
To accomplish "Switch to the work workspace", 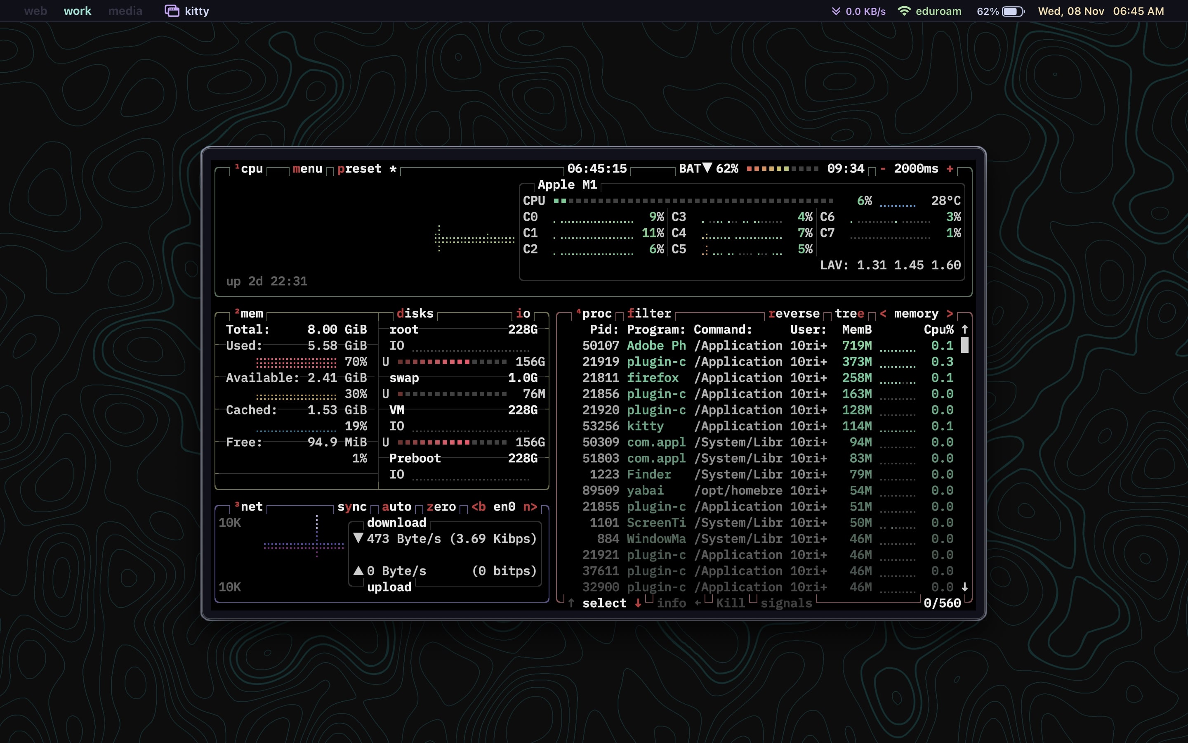I will click(x=77, y=11).
